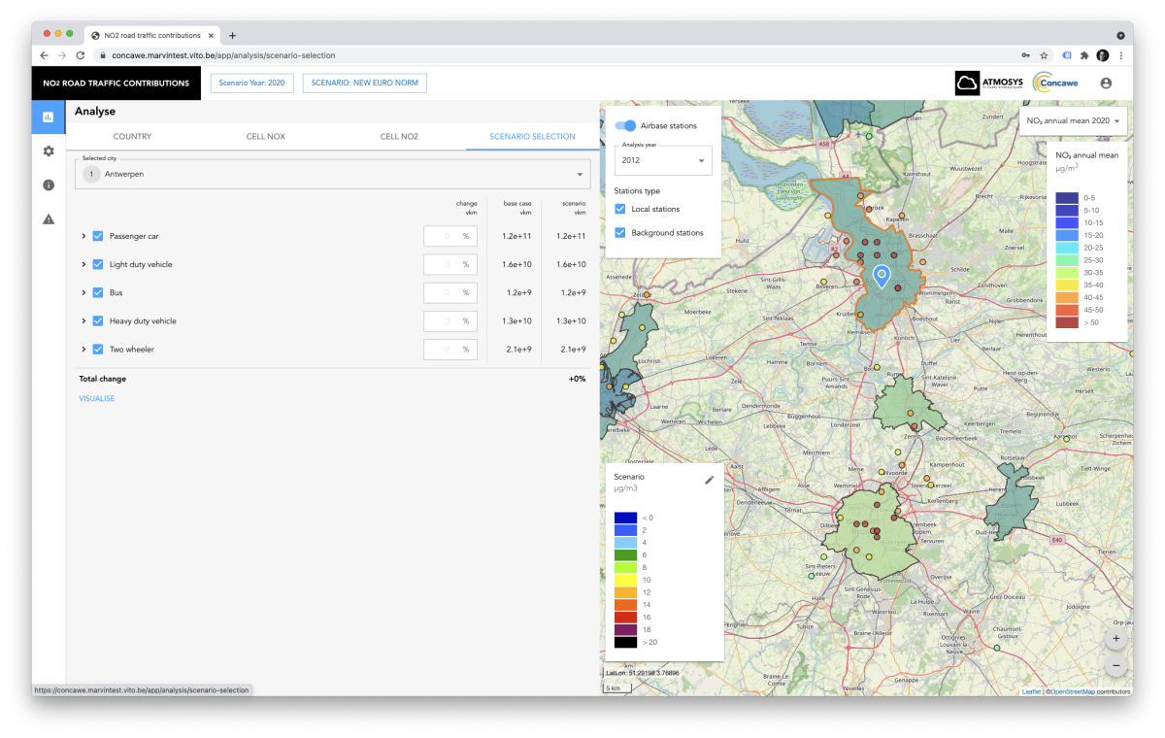1165x738 pixels.
Task: Click the blue location marker on Antwerpen
Action: click(881, 277)
